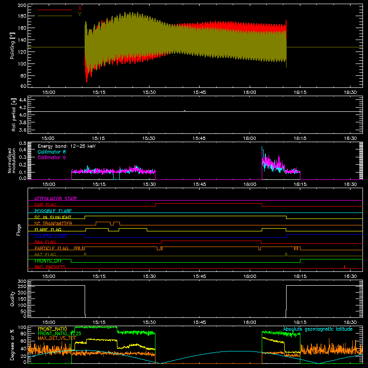Click the BAD_PACKETS flag label
Image resolution: width=368 pixels, height=368 pixels.
click(x=50, y=267)
